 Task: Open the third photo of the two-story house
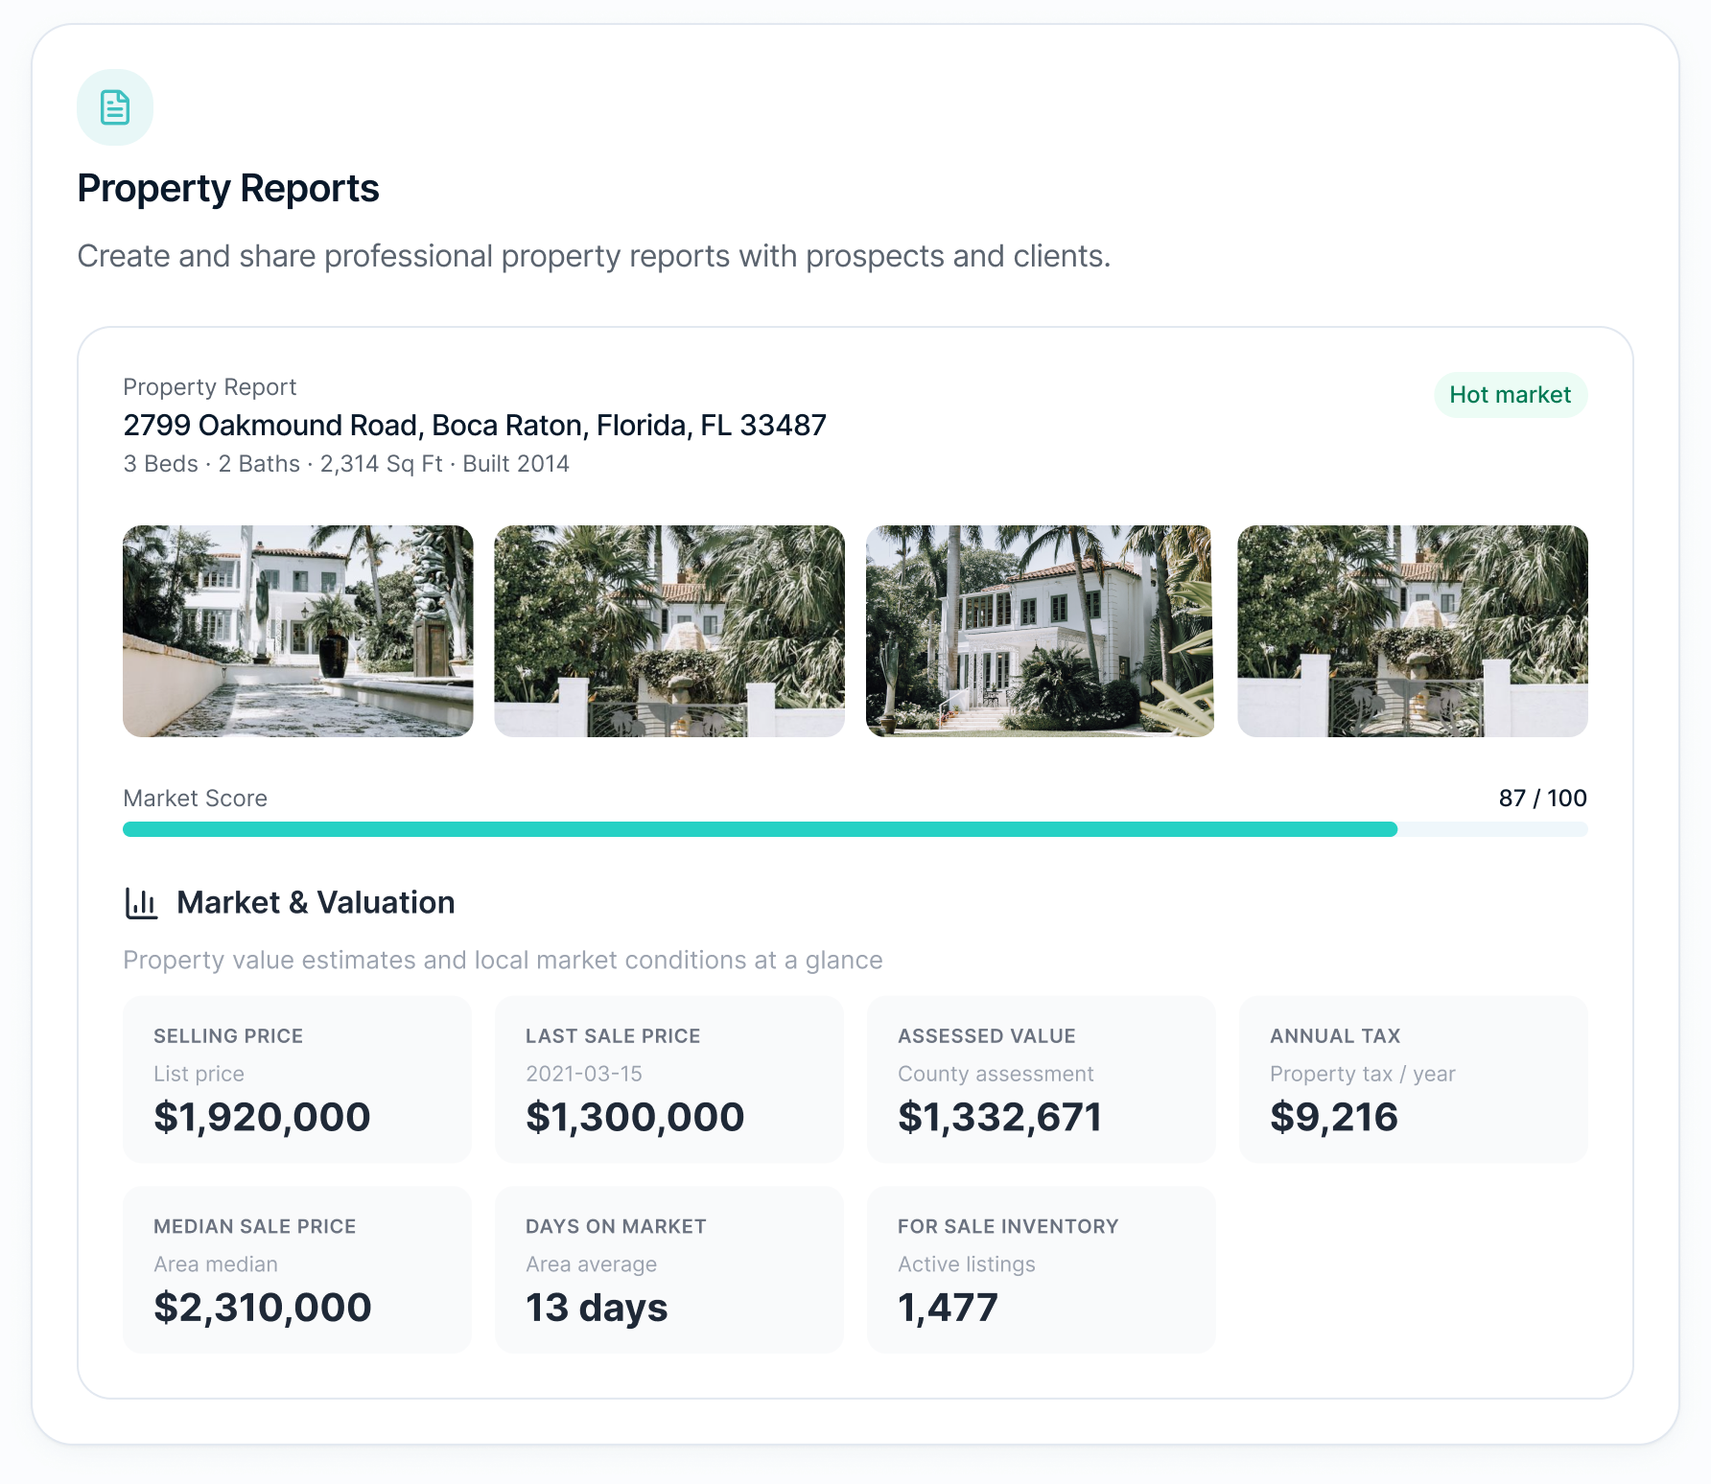[x=1041, y=631]
